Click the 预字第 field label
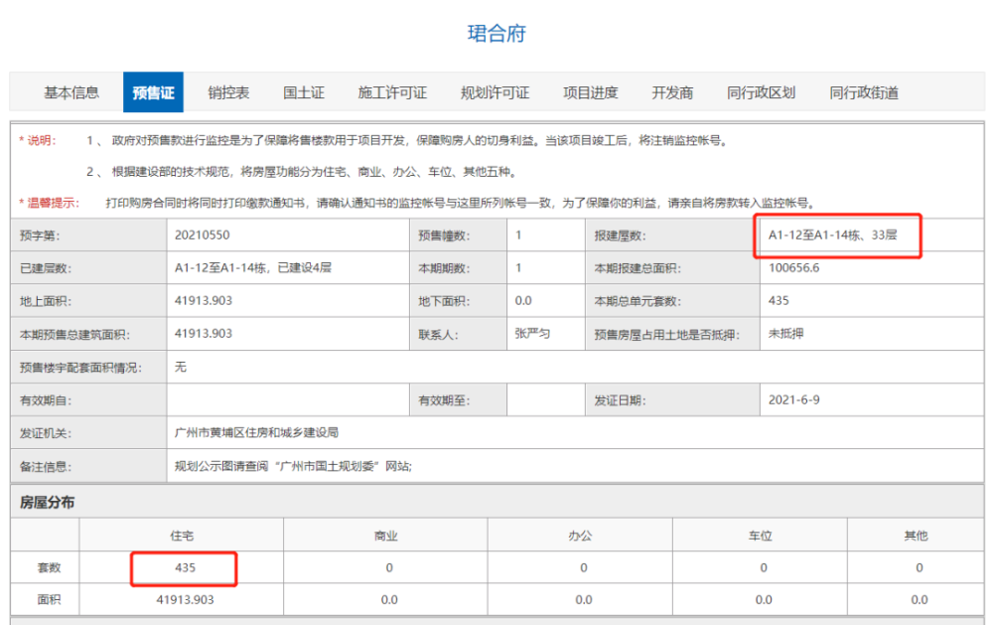Screen dimensions: 993x625 38,235
